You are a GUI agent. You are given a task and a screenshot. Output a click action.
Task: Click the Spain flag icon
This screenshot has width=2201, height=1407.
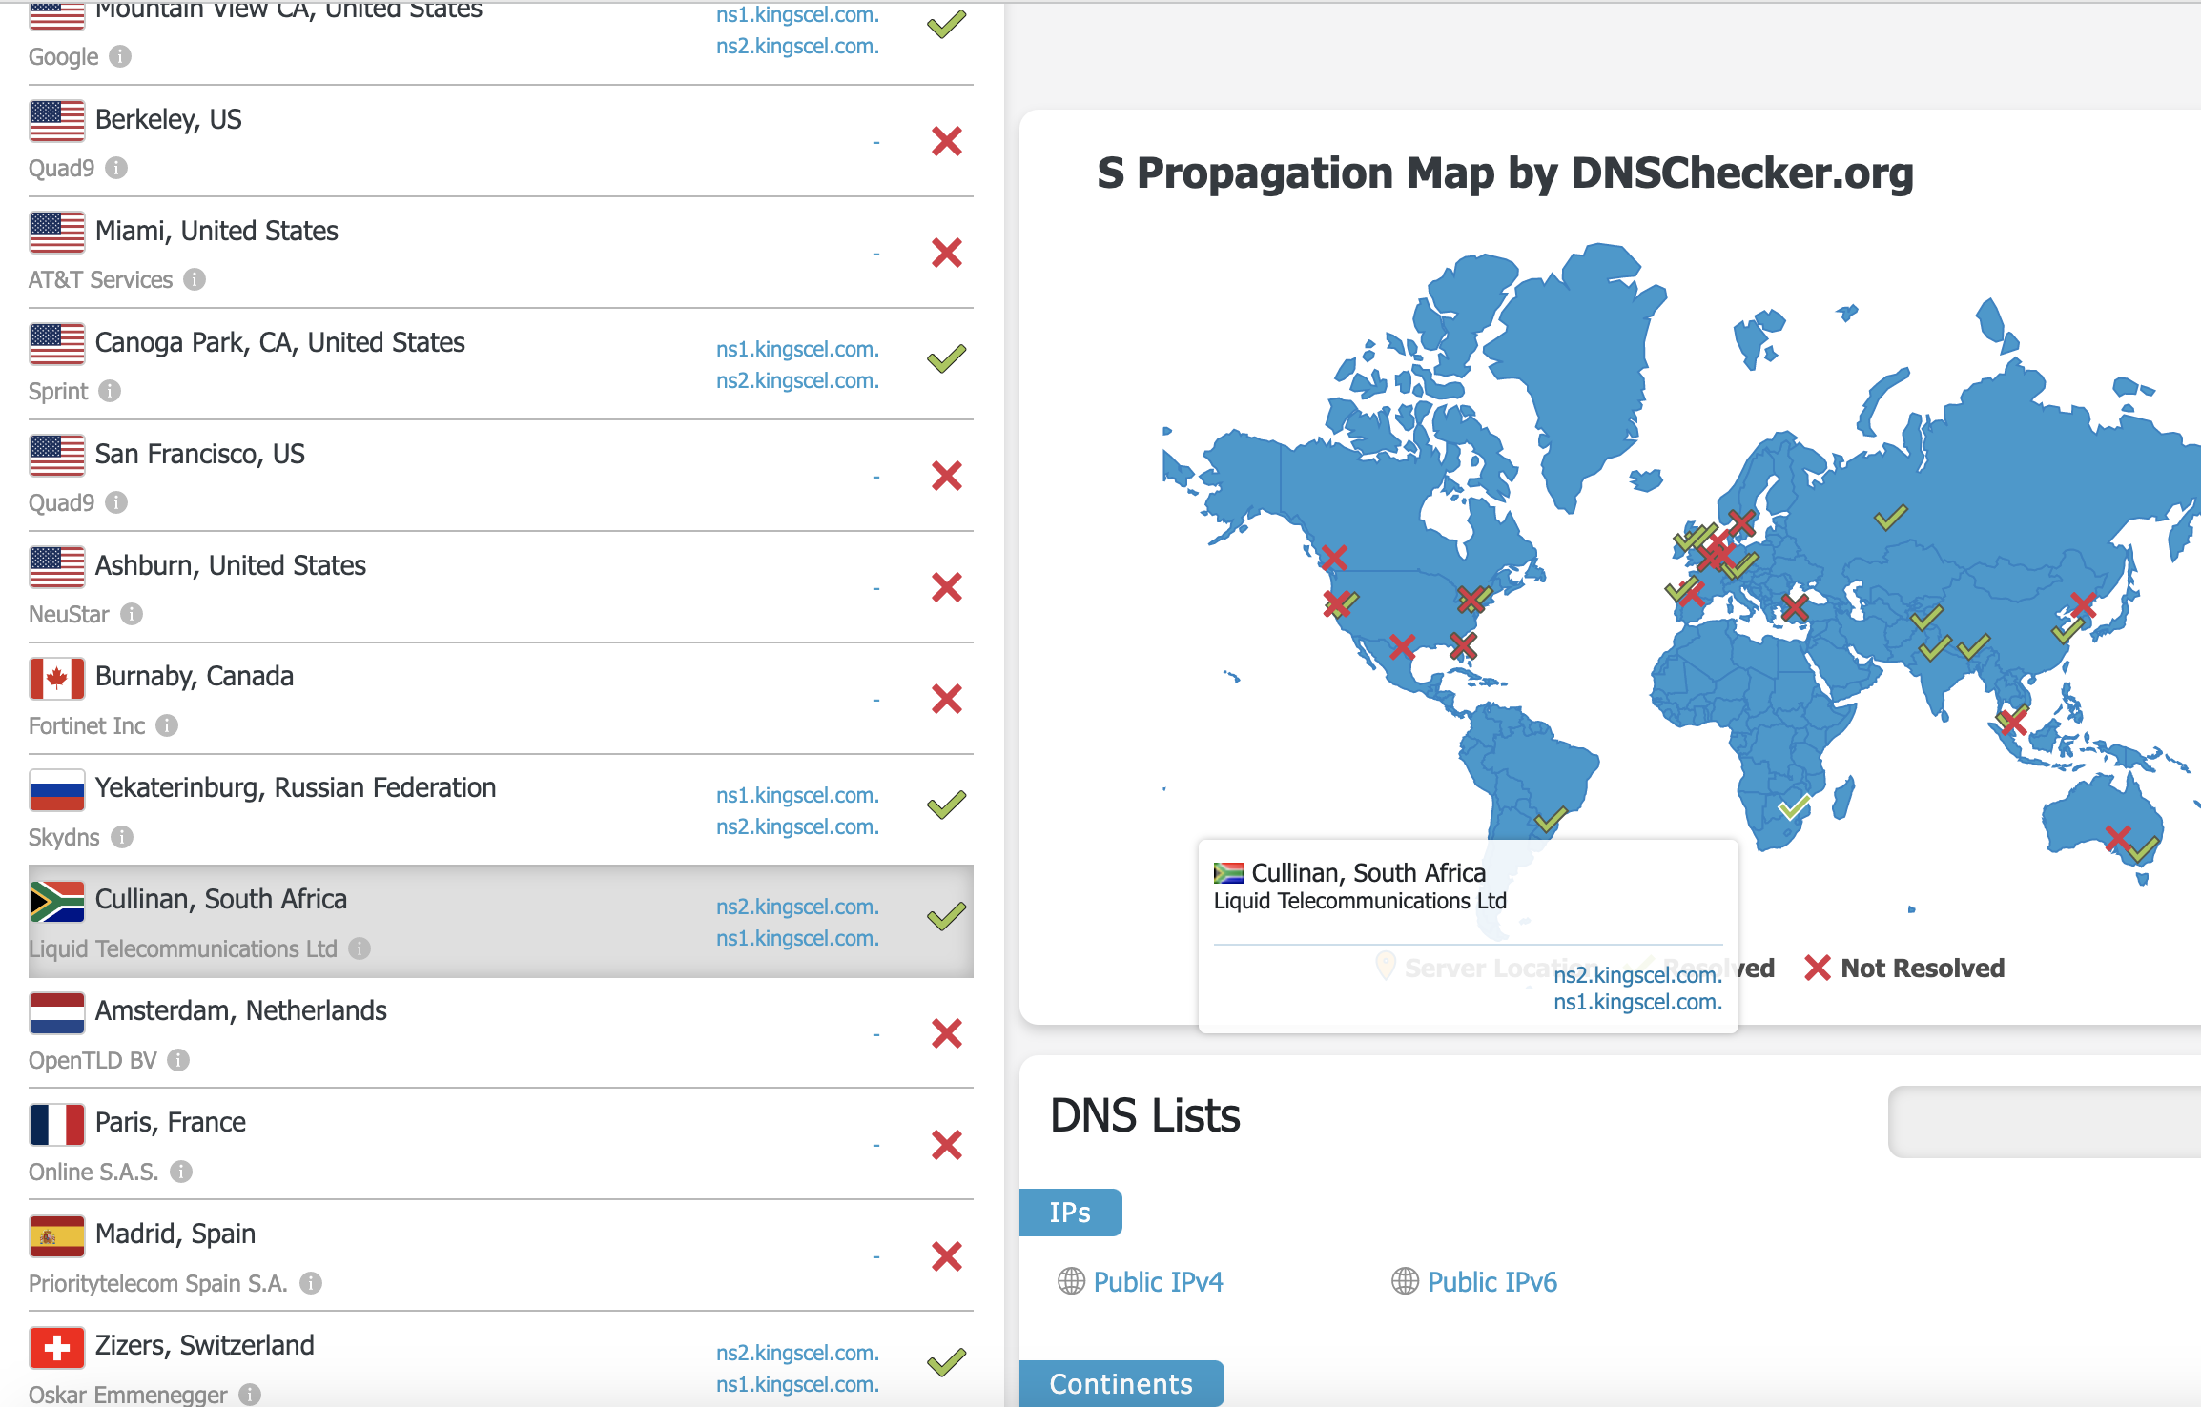(x=57, y=1235)
